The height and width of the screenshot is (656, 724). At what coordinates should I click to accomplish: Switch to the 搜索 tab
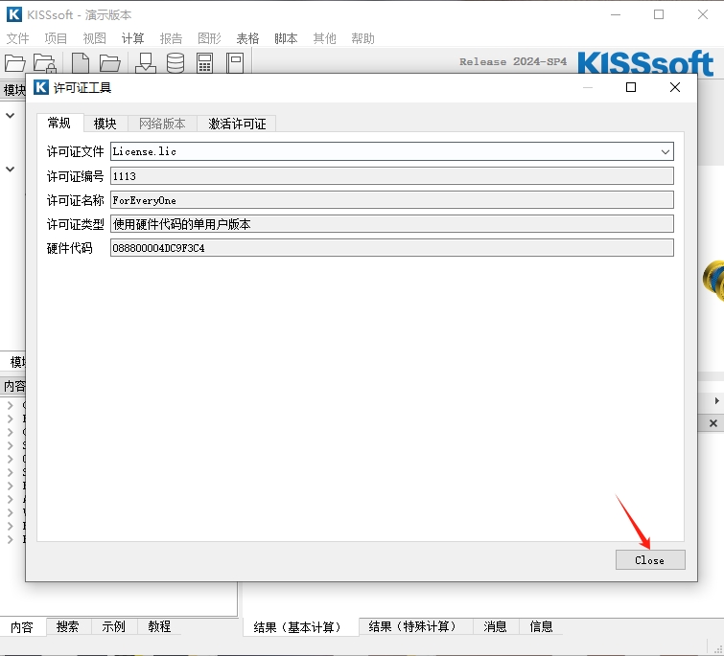[x=67, y=626]
